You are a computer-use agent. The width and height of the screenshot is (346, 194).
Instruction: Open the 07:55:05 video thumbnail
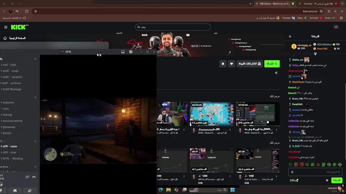[258, 114]
